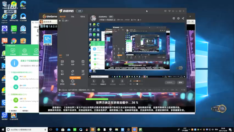
Task: Click the streamer avatar in streaming app
Action: [93, 18]
